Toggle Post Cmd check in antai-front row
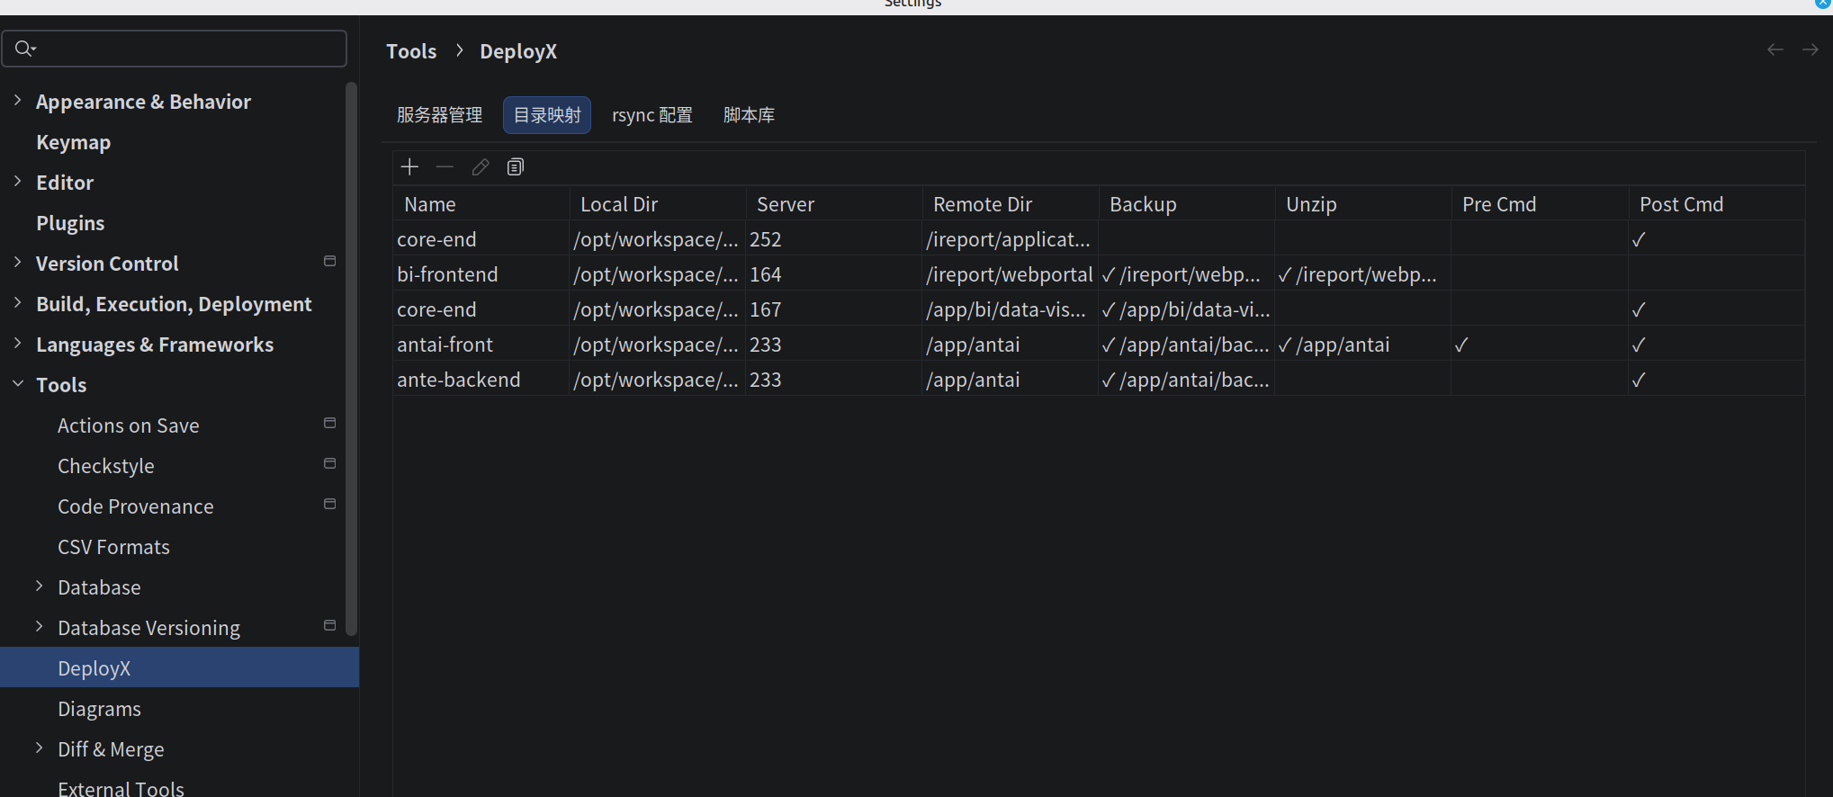The image size is (1833, 797). (1639, 345)
